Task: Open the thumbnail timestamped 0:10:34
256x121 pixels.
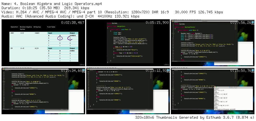Action: (x=43, y=91)
